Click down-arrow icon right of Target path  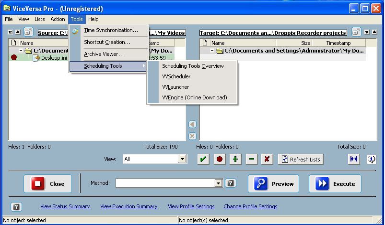[367, 32]
